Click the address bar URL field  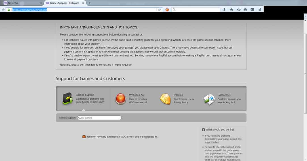click(x=84, y=10)
